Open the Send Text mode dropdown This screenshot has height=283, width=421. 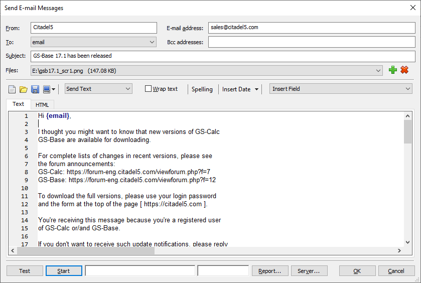tap(98, 89)
